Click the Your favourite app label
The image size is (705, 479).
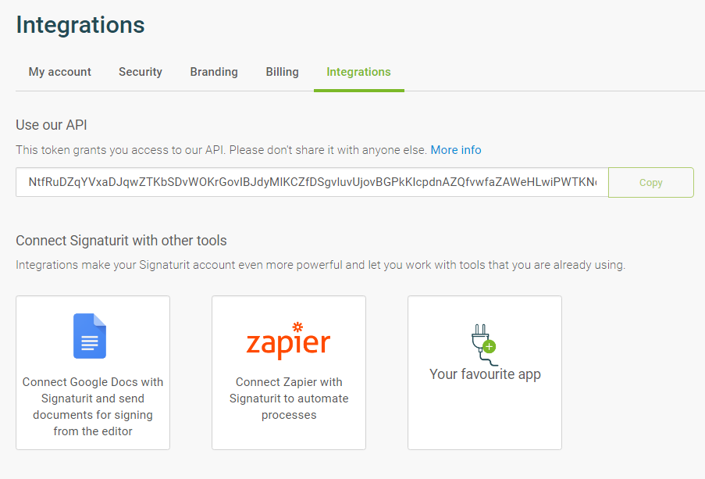tap(485, 374)
